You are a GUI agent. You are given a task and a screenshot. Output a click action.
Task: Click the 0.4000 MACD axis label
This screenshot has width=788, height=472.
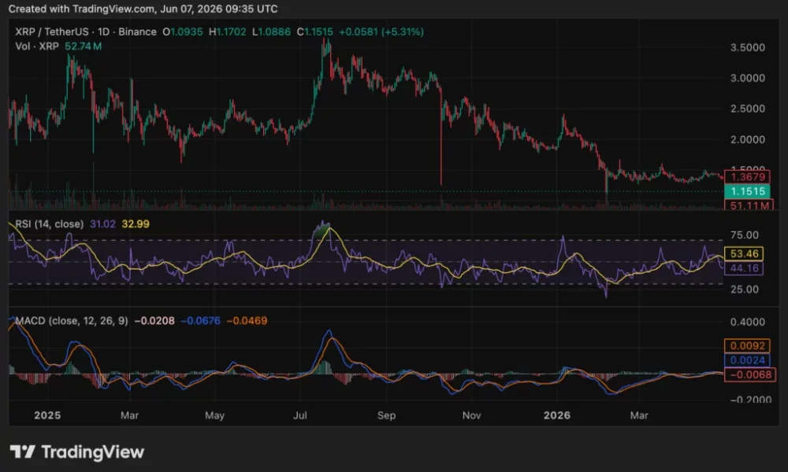tap(747, 322)
